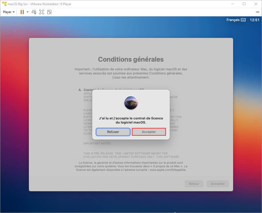
Task: Click the dimmed Retour button
Action: click(x=194, y=184)
